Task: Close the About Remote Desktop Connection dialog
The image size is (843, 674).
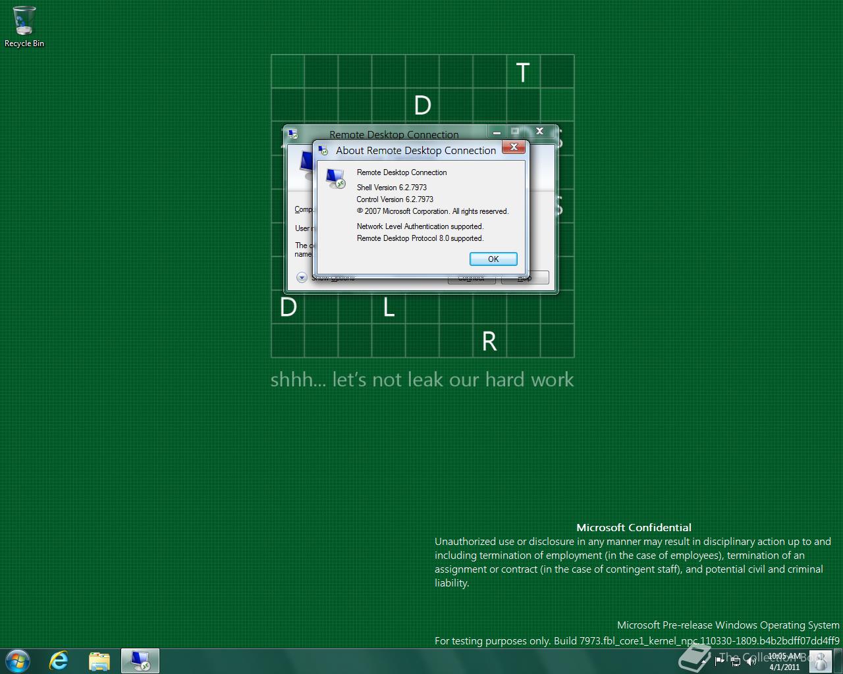Action: coord(514,147)
